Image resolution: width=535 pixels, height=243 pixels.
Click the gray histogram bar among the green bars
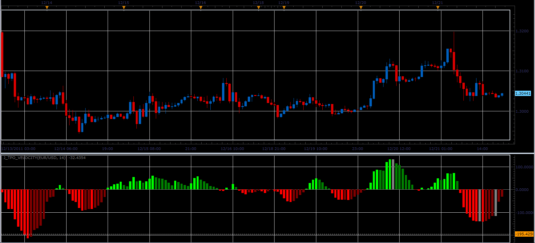pos(393,174)
